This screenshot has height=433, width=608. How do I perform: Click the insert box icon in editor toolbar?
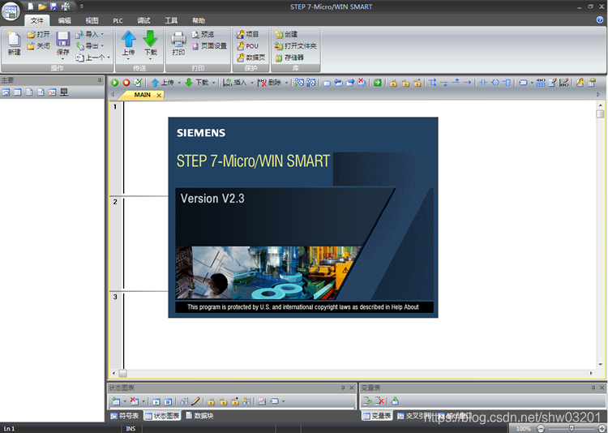[507, 83]
